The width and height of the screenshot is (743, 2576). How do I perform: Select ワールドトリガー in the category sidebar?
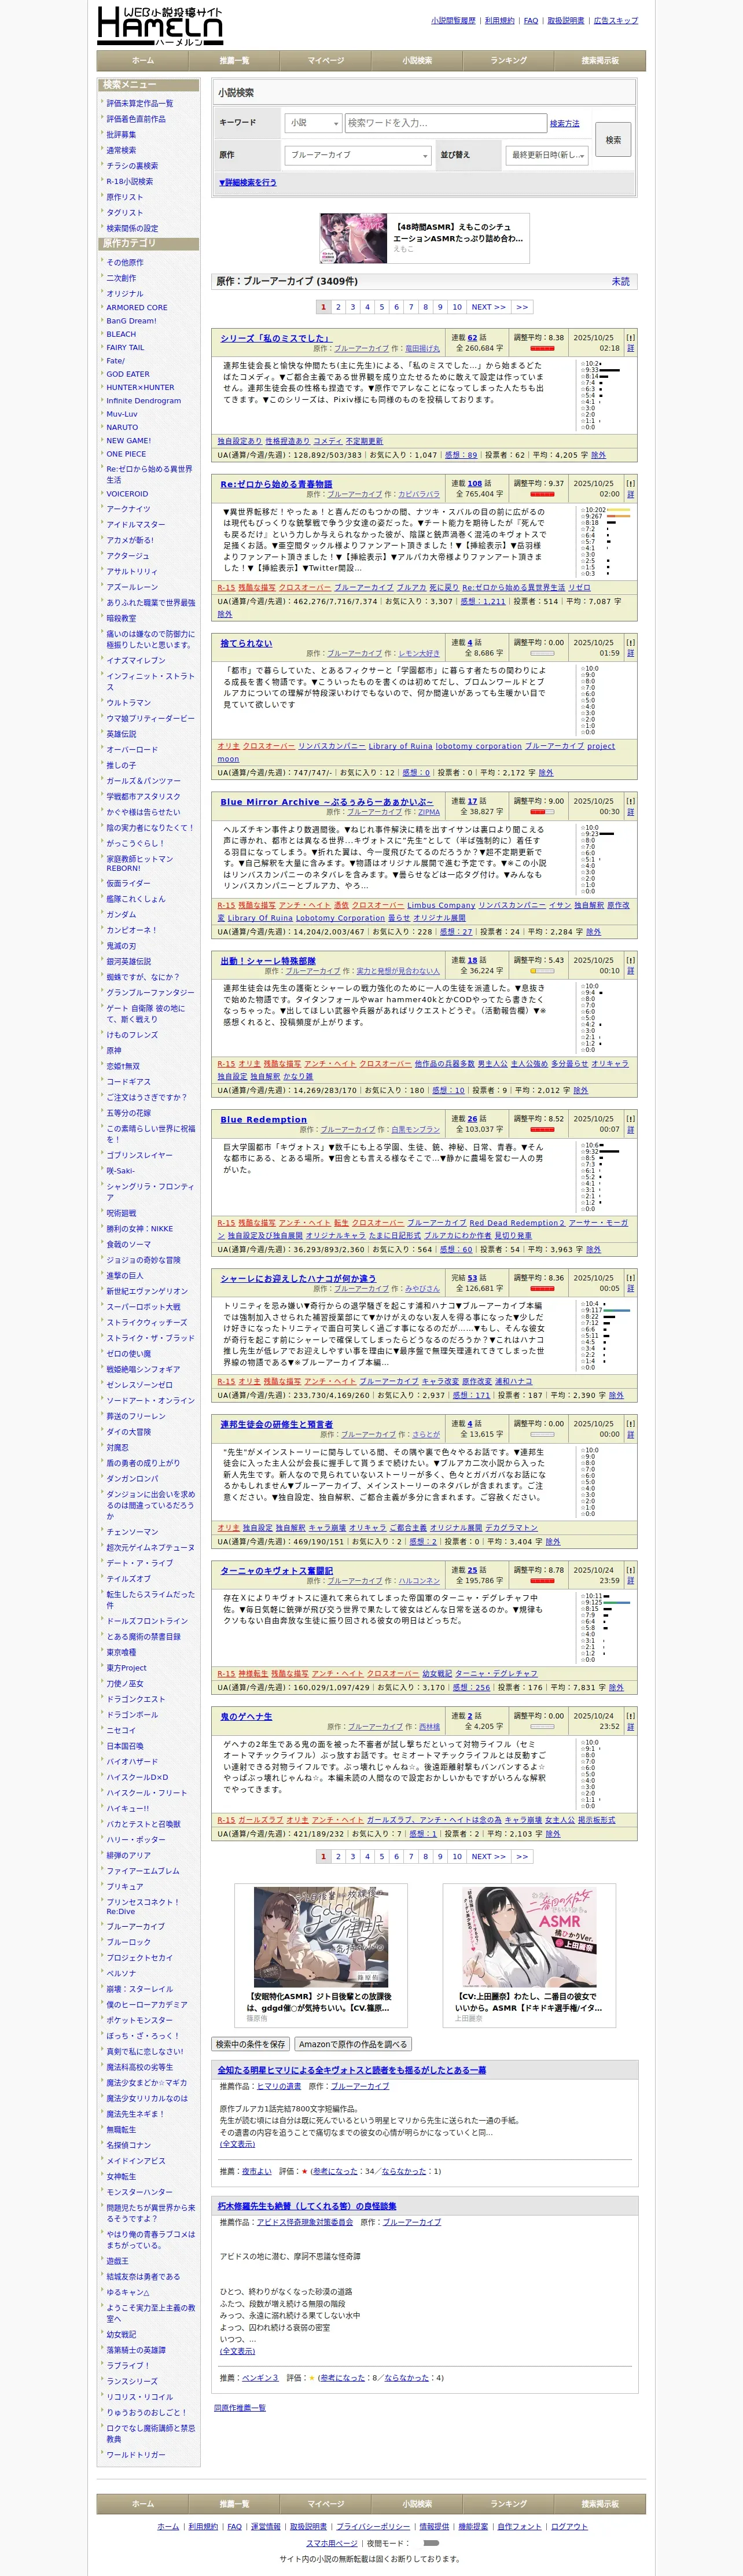point(136,2454)
